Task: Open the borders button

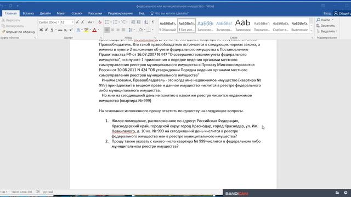Action: pyautogui.click(x=149, y=30)
